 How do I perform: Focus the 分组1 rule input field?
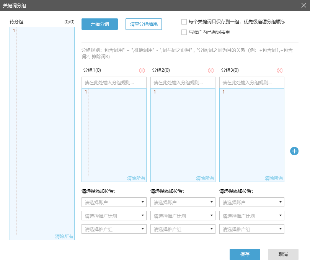114,83
